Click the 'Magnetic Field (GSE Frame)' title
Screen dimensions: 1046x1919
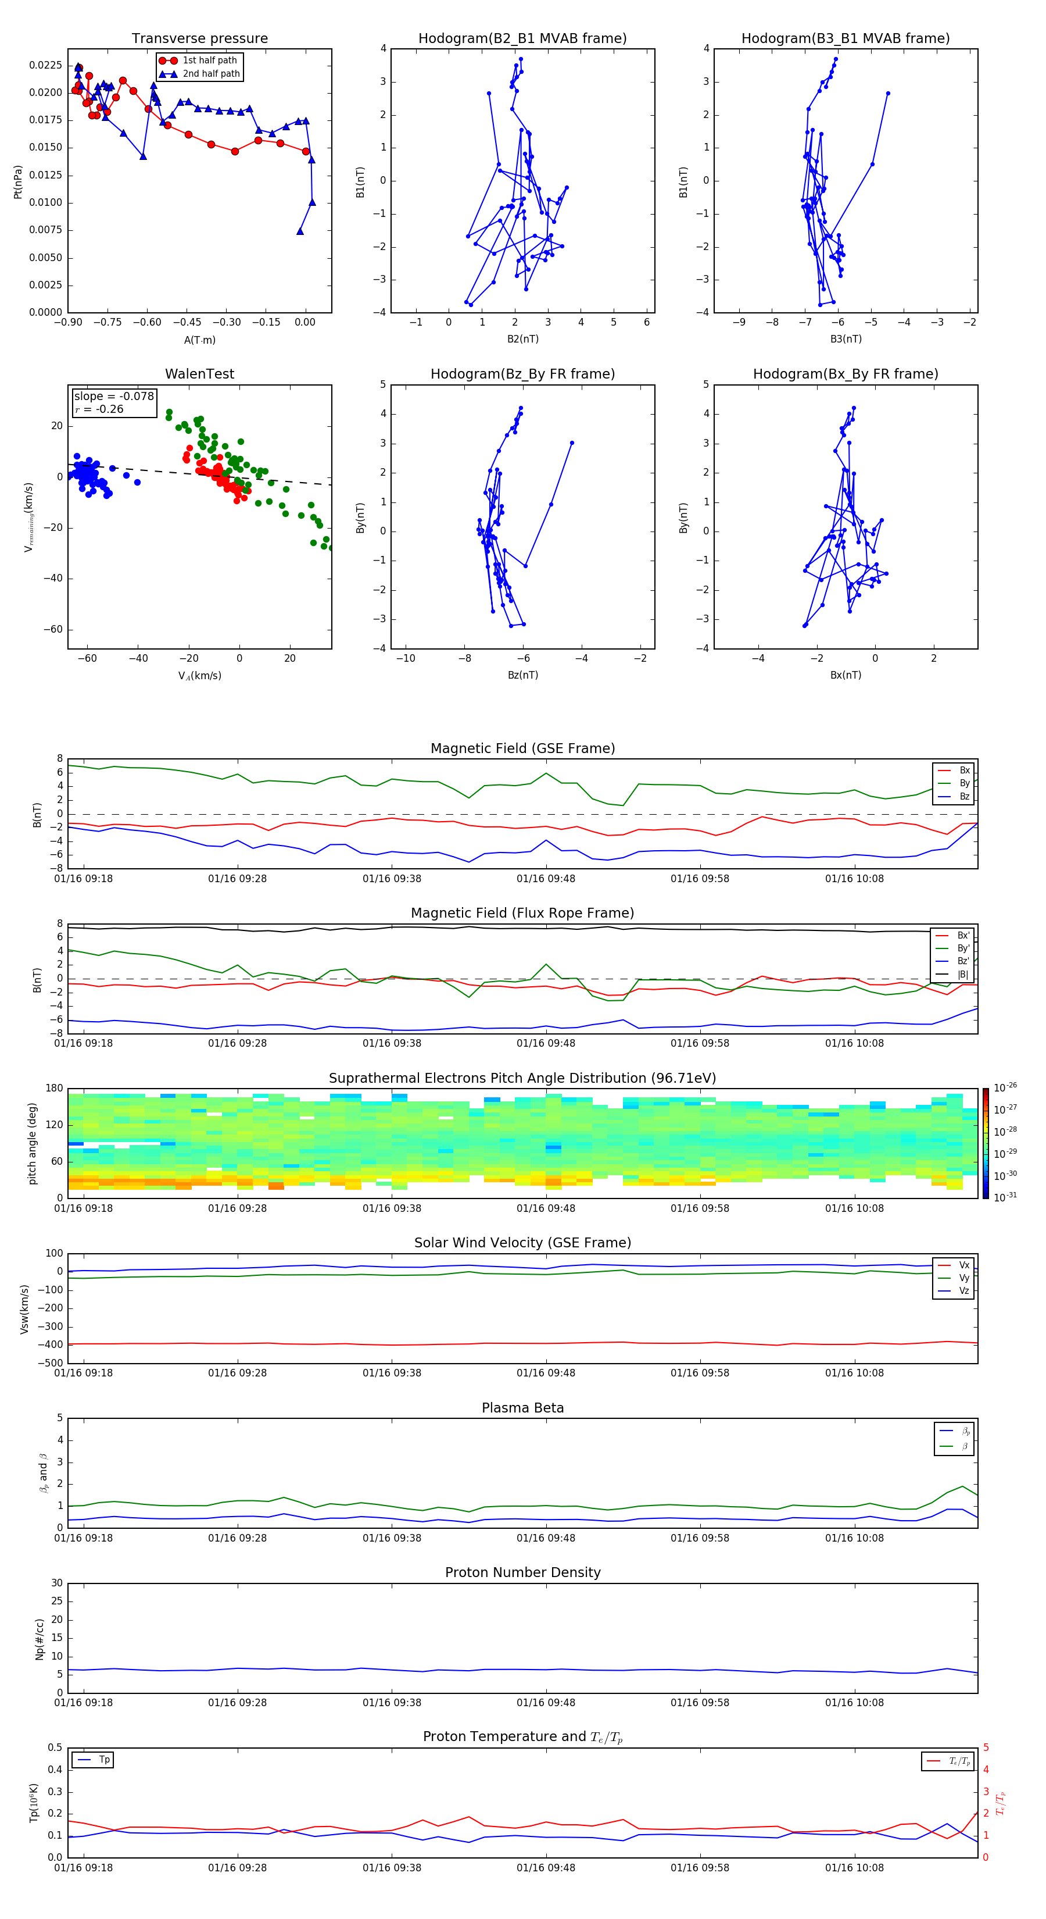click(522, 748)
